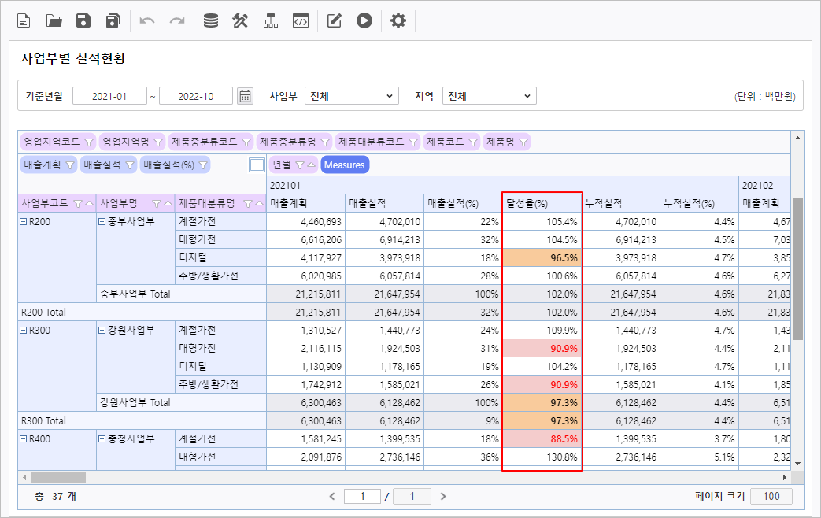Open the 사업부 dropdown
821x518 pixels.
tap(352, 96)
